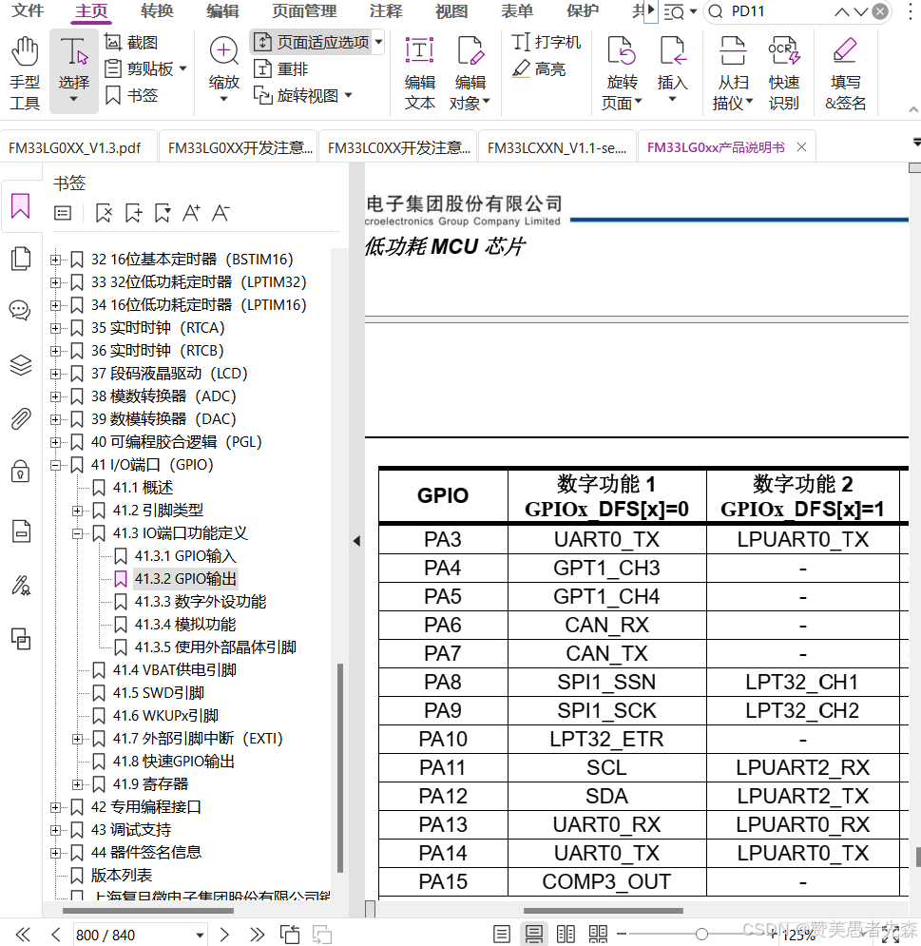The height and width of the screenshot is (946, 921).
Task: Click the Bookmark (书签) ribbon button
Action: pos(131,95)
